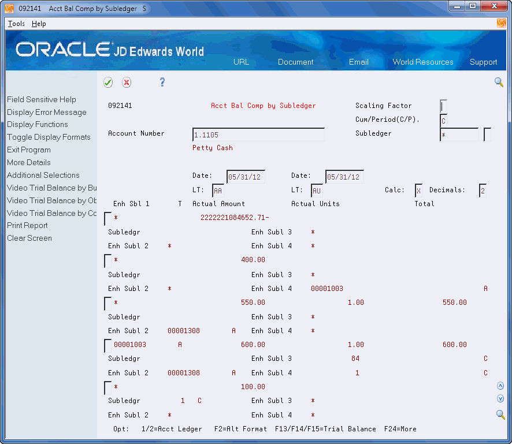Open Additional Selections

(43, 175)
